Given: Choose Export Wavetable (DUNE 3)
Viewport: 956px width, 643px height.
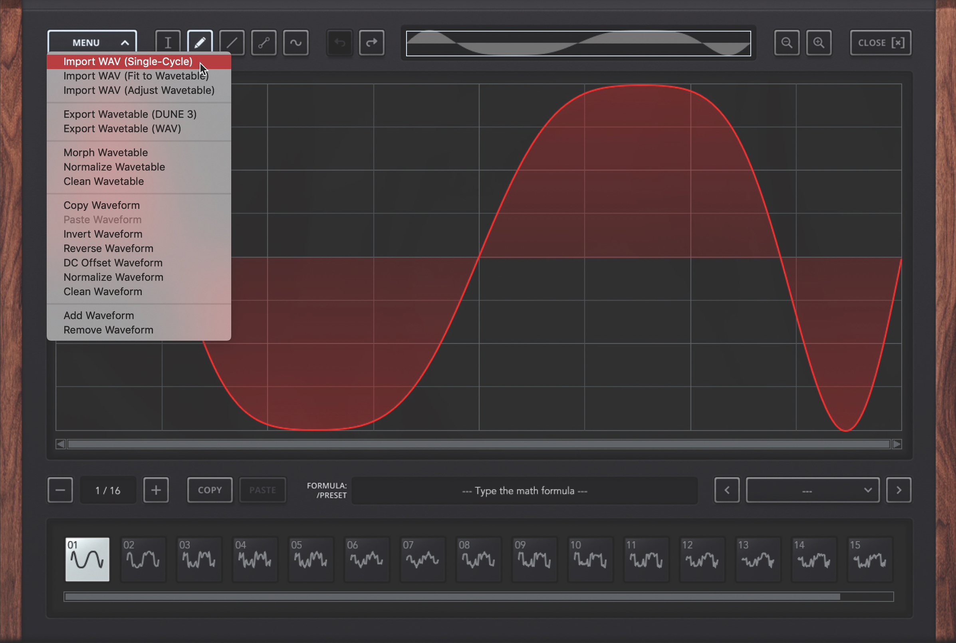Looking at the screenshot, I should 139,114.
